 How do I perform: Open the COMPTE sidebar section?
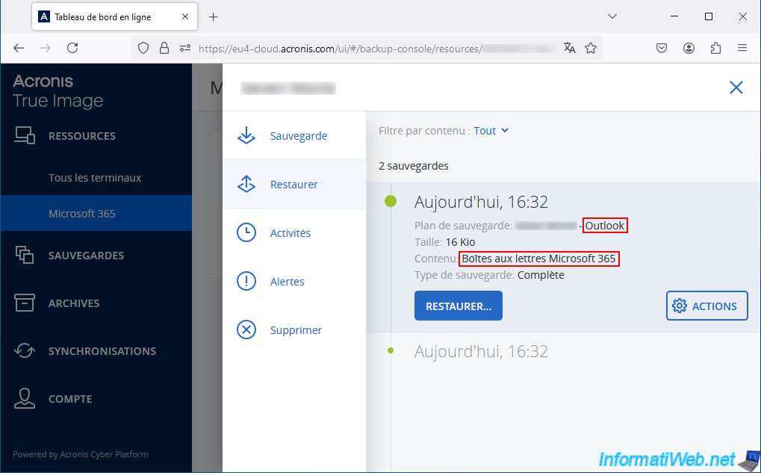[x=70, y=399]
